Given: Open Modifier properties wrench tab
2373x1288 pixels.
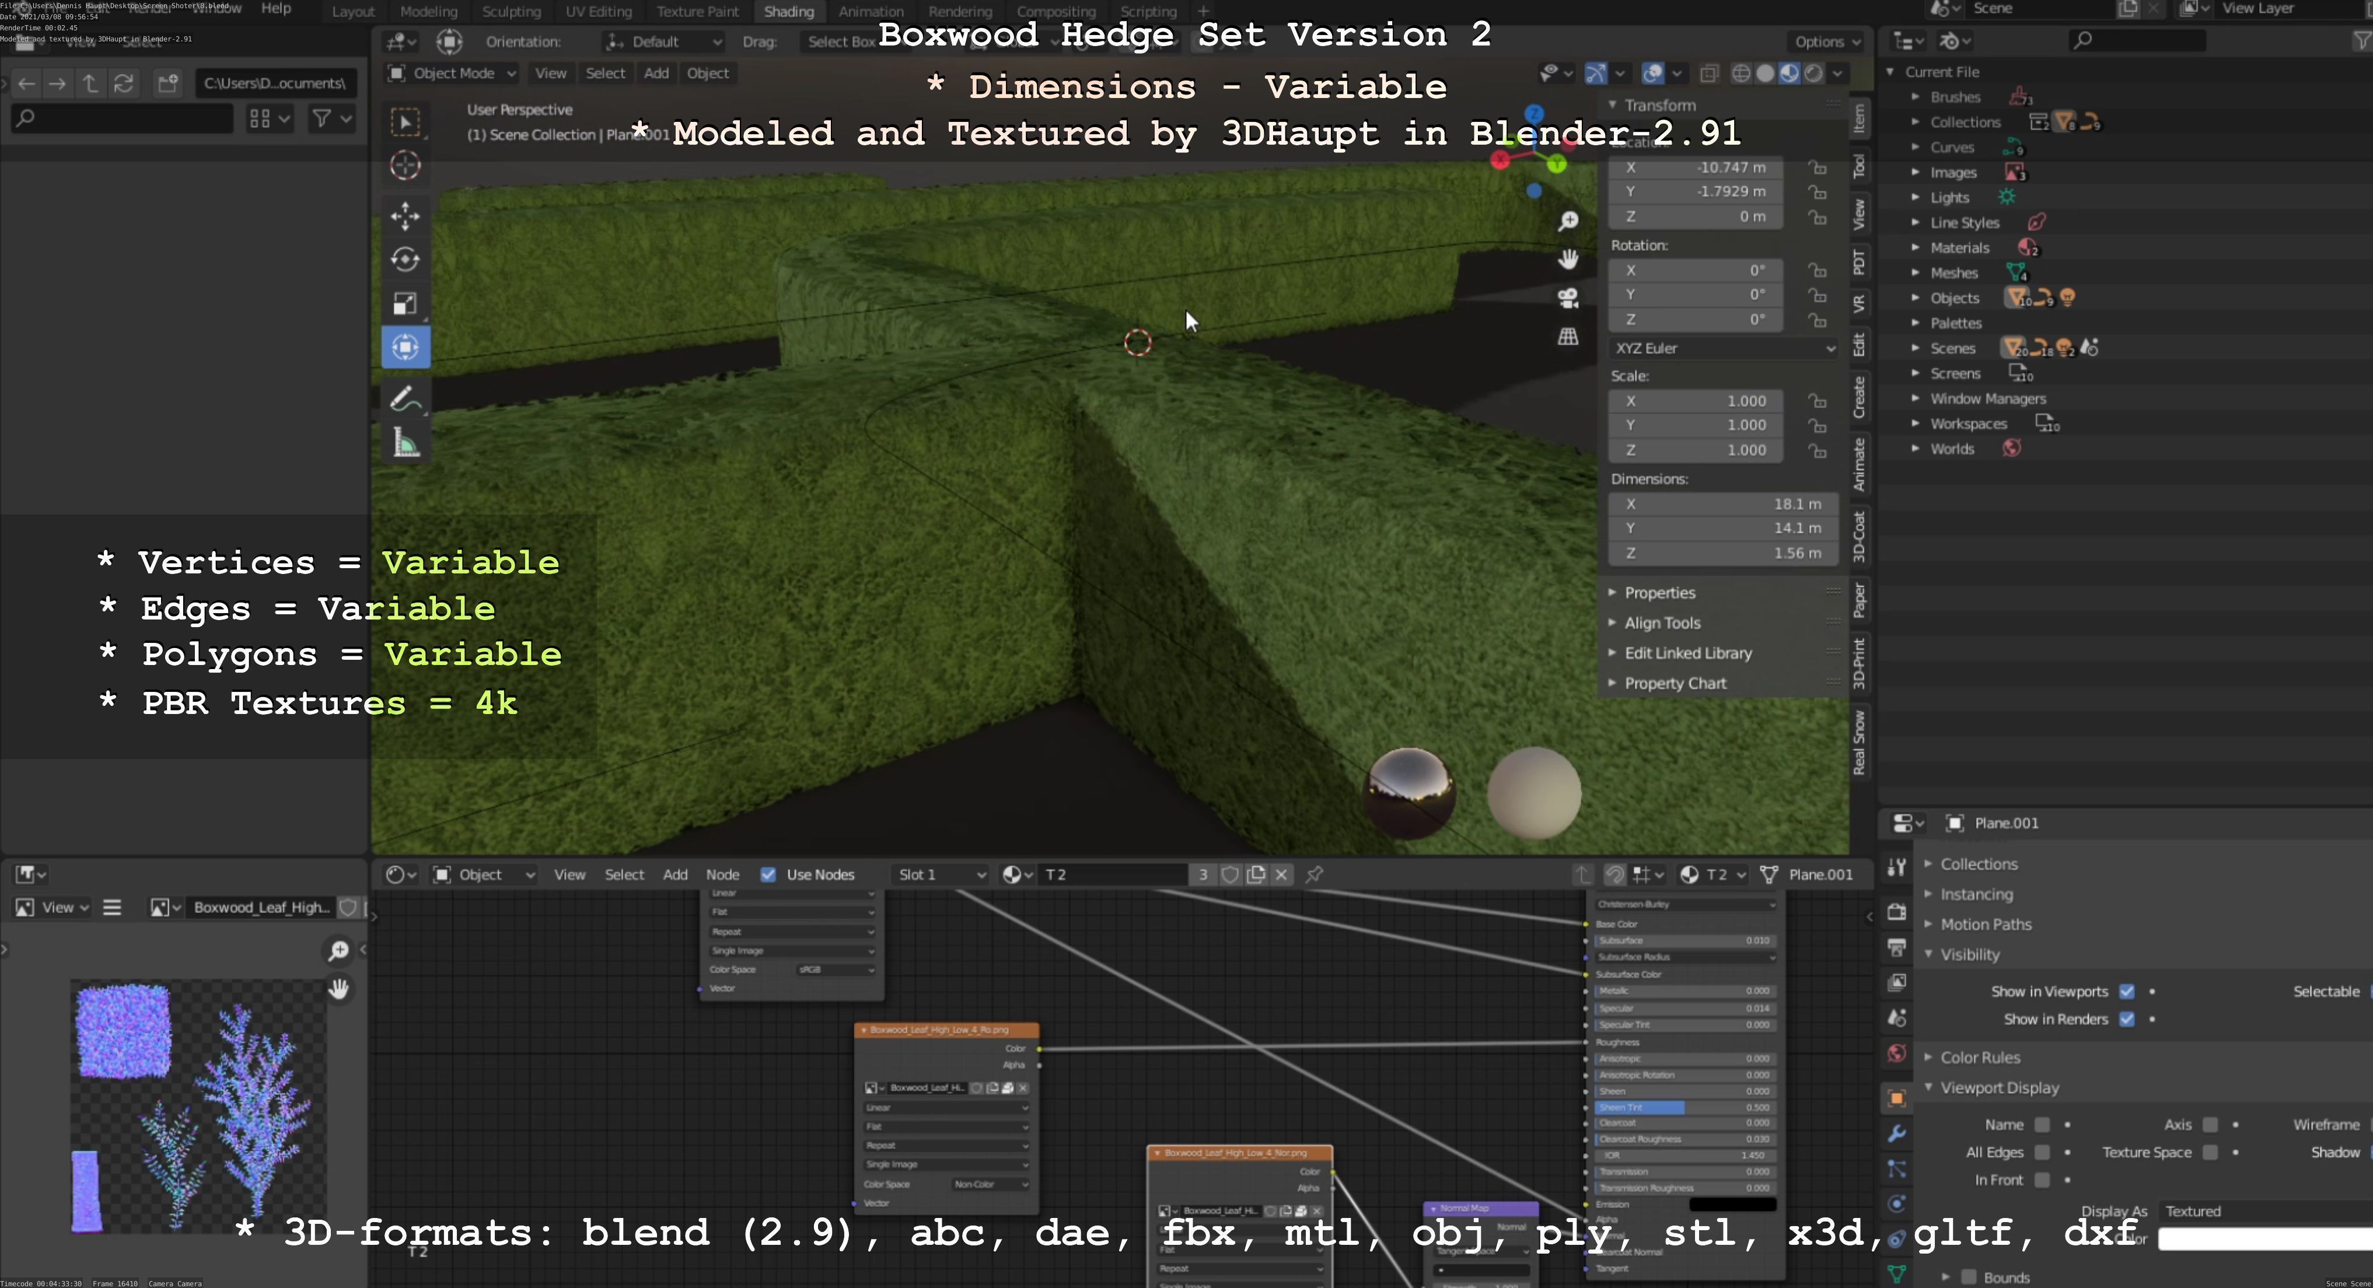Looking at the screenshot, I should [x=1897, y=1133].
